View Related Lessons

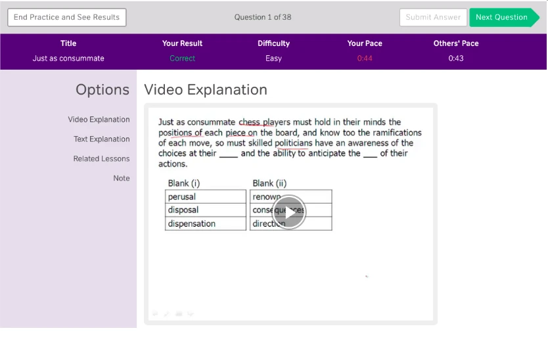pos(101,159)
